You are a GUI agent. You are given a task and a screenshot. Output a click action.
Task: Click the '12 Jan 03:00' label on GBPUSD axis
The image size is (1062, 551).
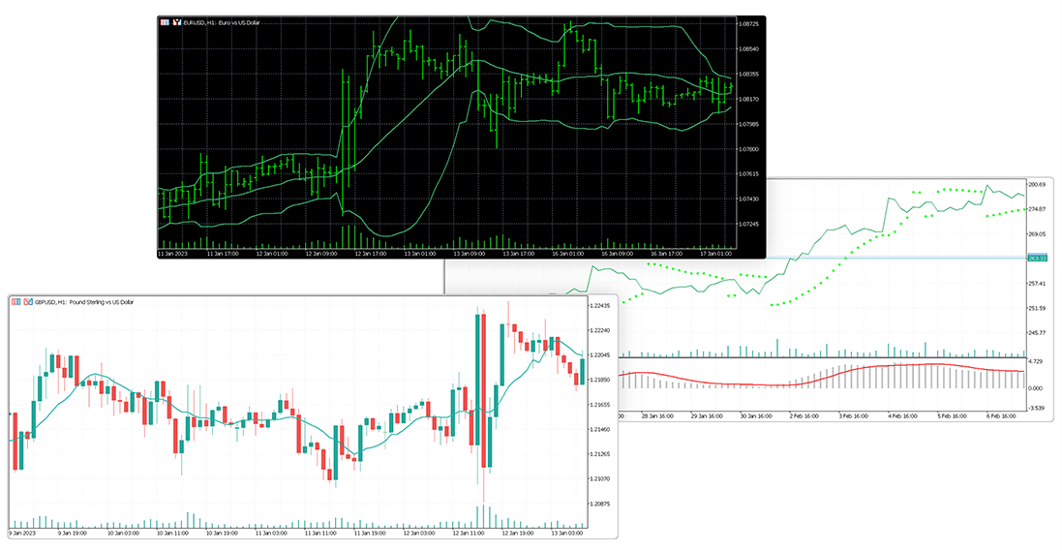coord(419,534)
